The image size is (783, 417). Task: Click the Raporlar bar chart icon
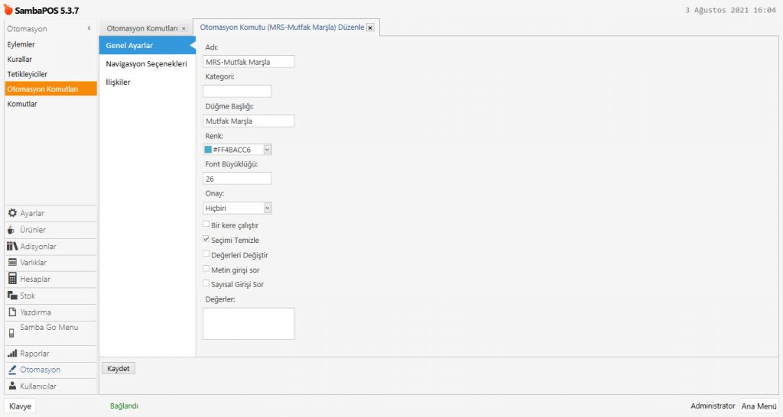12,354
